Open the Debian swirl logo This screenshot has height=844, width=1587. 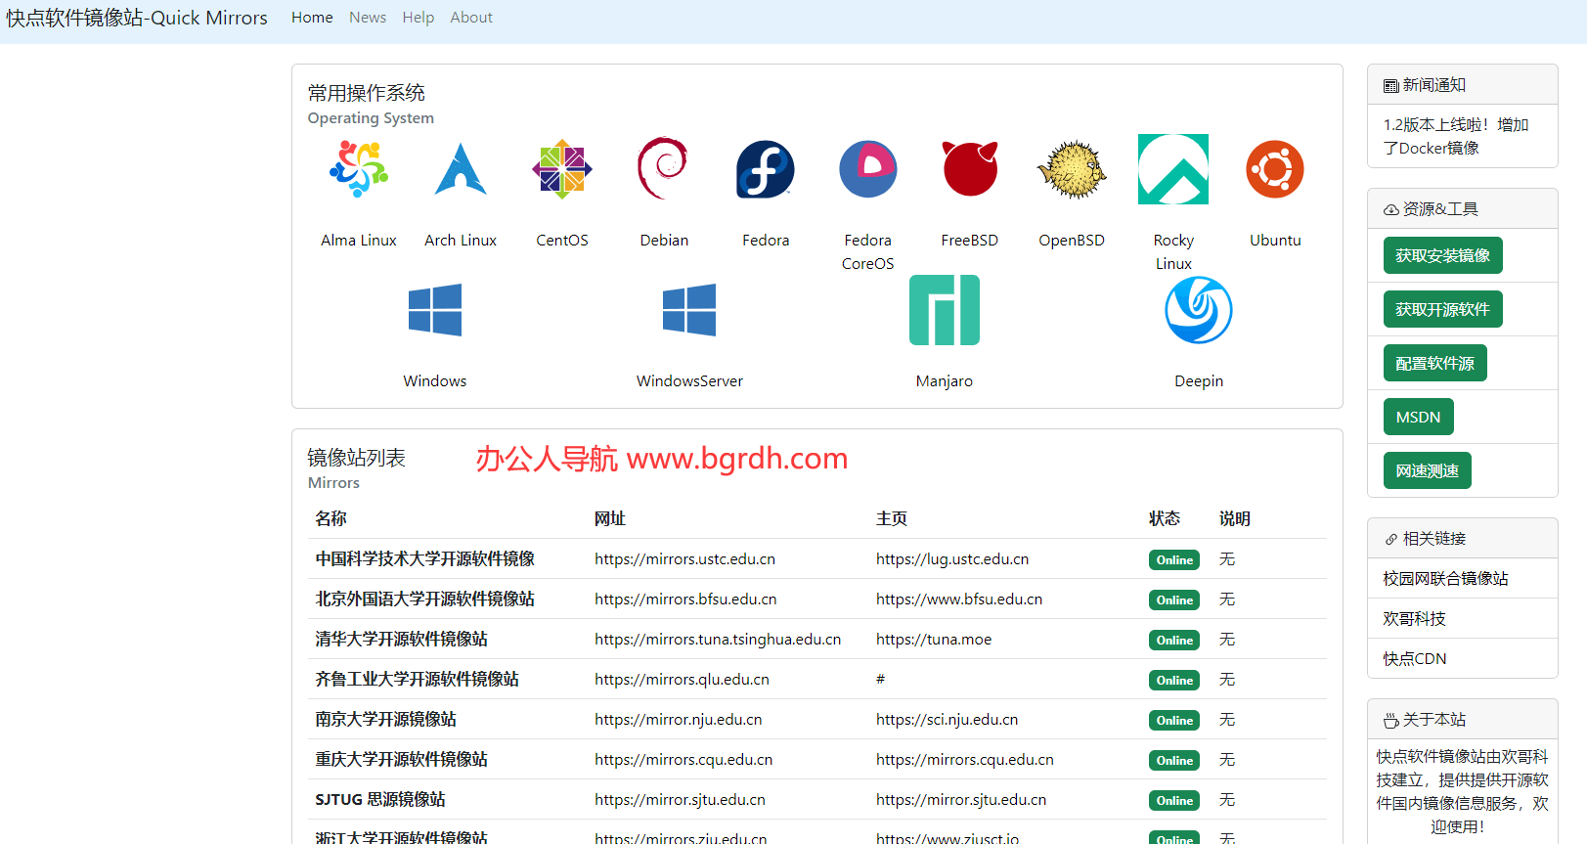pyautogui.click(x=664, y=168)
